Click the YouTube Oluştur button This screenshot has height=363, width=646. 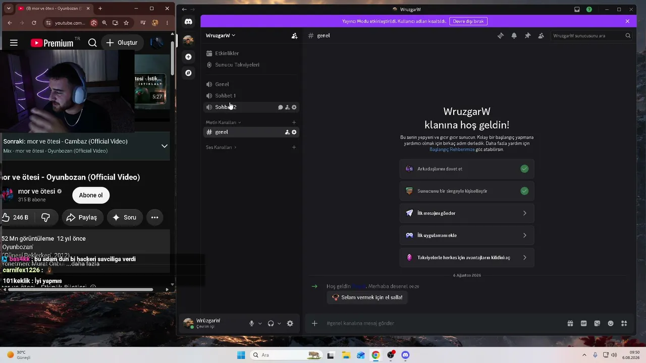122,43
